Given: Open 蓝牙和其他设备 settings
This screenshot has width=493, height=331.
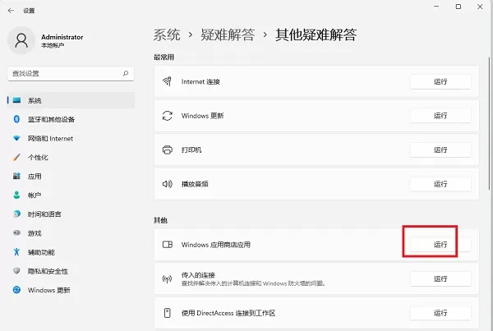Looking at the screenshot, I should pos(71,119).
